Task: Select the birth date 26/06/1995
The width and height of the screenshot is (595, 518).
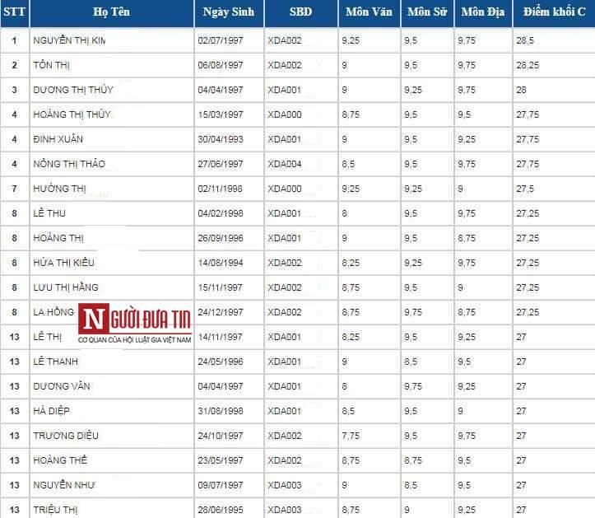Action: click(221, 510)
